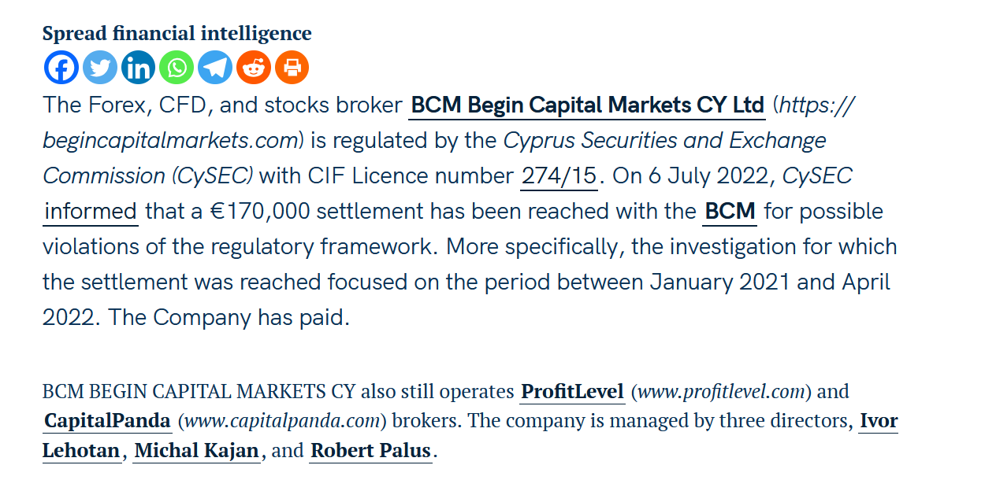
Task: Share the article on Facebook
Action: pyautogui.click(x=61, y=68)
